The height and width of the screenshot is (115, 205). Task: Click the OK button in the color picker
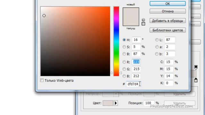[168, 4]
